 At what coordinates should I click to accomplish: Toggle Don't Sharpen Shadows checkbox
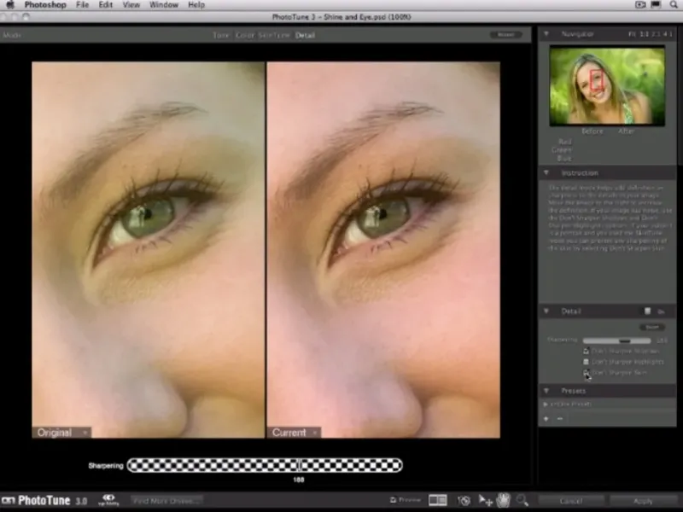[586, 351]
